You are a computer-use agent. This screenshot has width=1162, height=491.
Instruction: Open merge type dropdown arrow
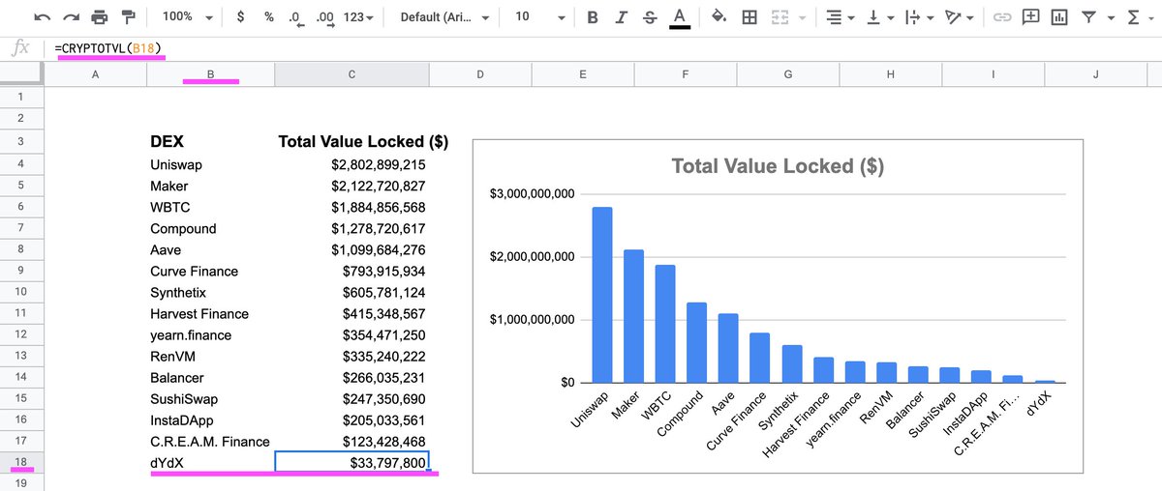[801, 18]
